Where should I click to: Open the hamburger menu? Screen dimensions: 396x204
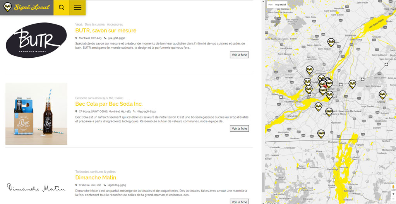[77, 7]
